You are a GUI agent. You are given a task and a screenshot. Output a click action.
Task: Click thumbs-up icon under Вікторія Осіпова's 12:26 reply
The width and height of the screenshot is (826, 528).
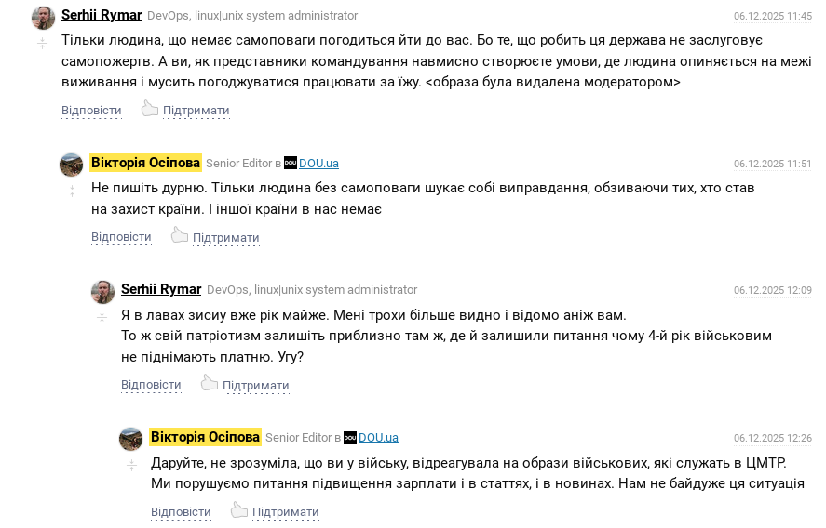point(238,510)
